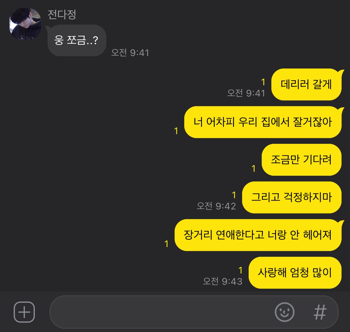350x332 pixels.
Task: Click the unread count beside 사랑해 엄청 많이
Action: [x=240, y=270]
